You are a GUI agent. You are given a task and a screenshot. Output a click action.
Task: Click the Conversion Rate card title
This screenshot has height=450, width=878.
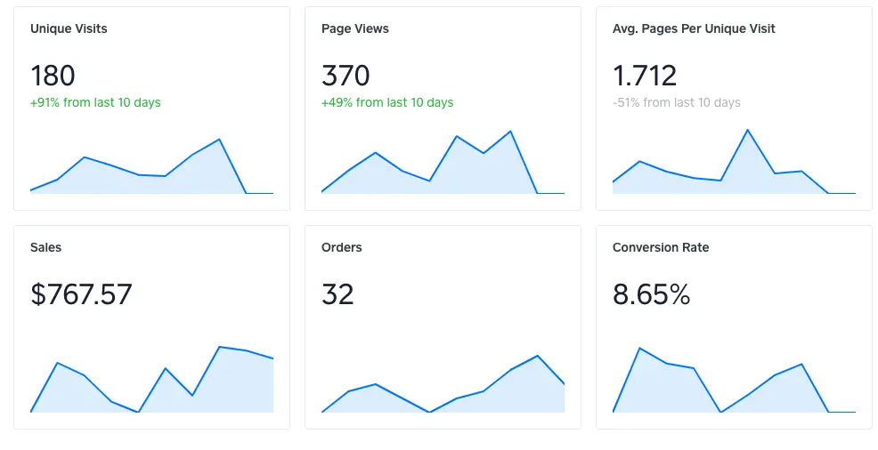(661, 247)
